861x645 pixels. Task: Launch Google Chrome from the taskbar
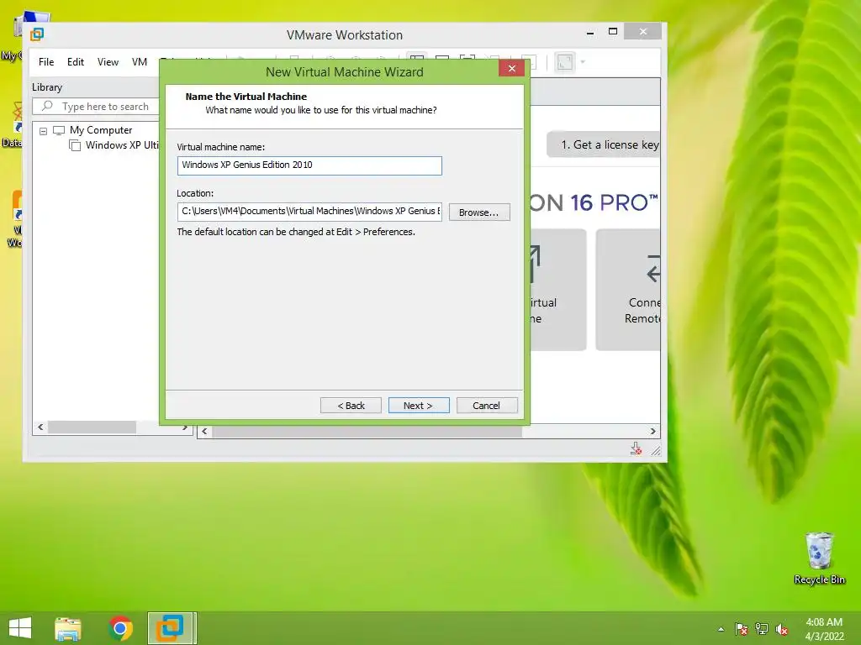(121, 628)
